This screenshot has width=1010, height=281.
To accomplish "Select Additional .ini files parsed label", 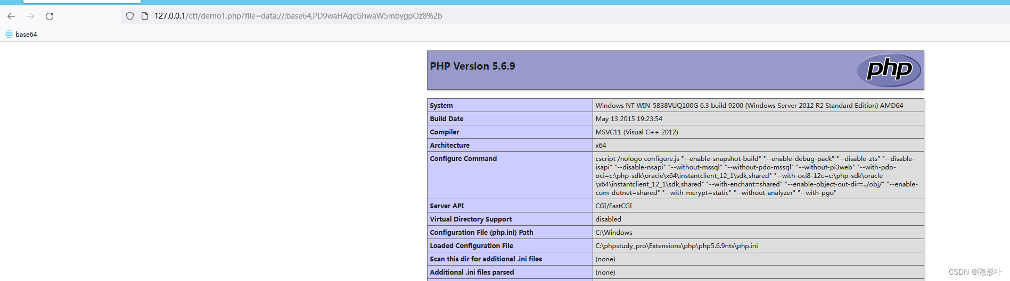I will tap(472, 273).
